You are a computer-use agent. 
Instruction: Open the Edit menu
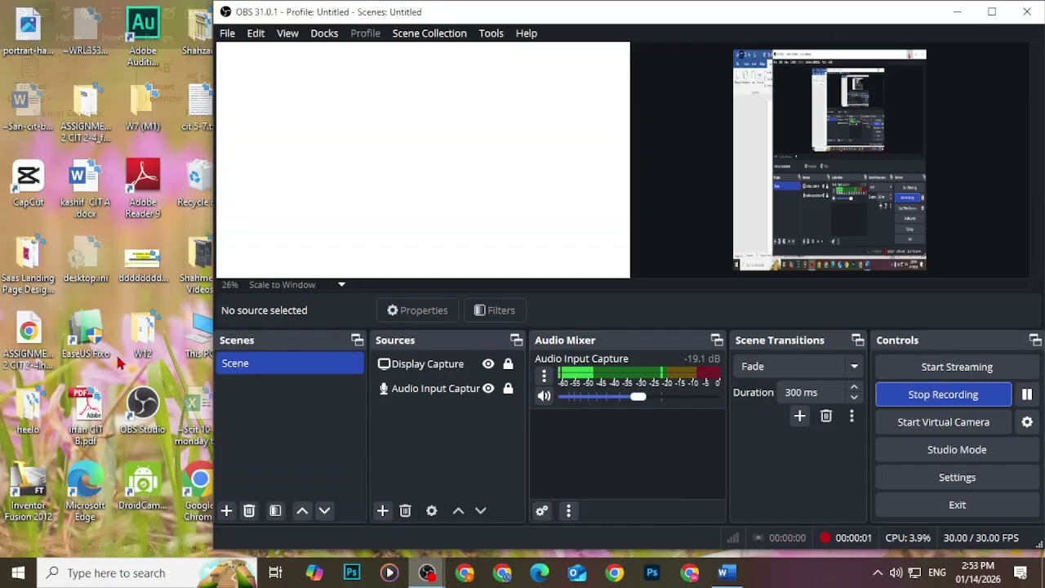(x=256, y=33)
